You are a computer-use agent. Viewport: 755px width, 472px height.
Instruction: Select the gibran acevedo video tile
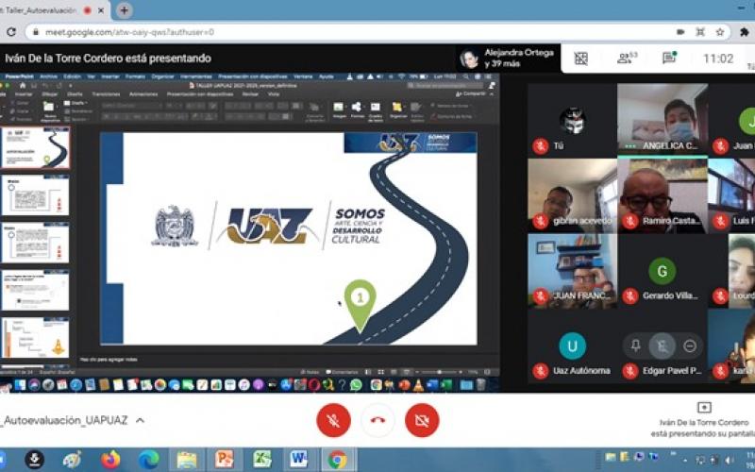pos(572,195)
